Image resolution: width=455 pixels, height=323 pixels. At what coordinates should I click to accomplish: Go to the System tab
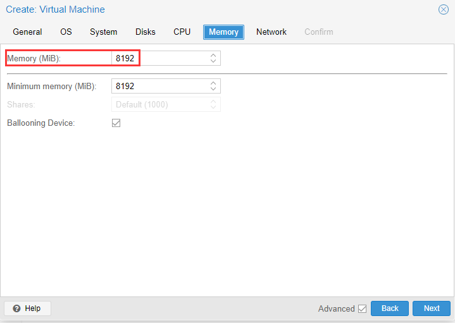click(103, 32)
